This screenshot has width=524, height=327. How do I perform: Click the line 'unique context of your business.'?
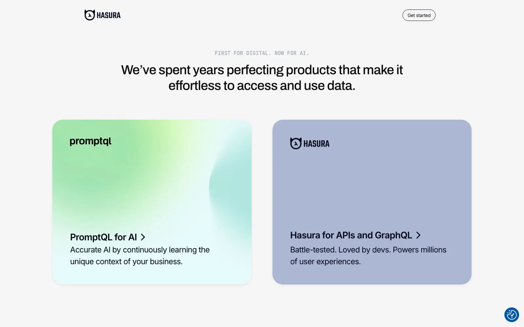126,262
